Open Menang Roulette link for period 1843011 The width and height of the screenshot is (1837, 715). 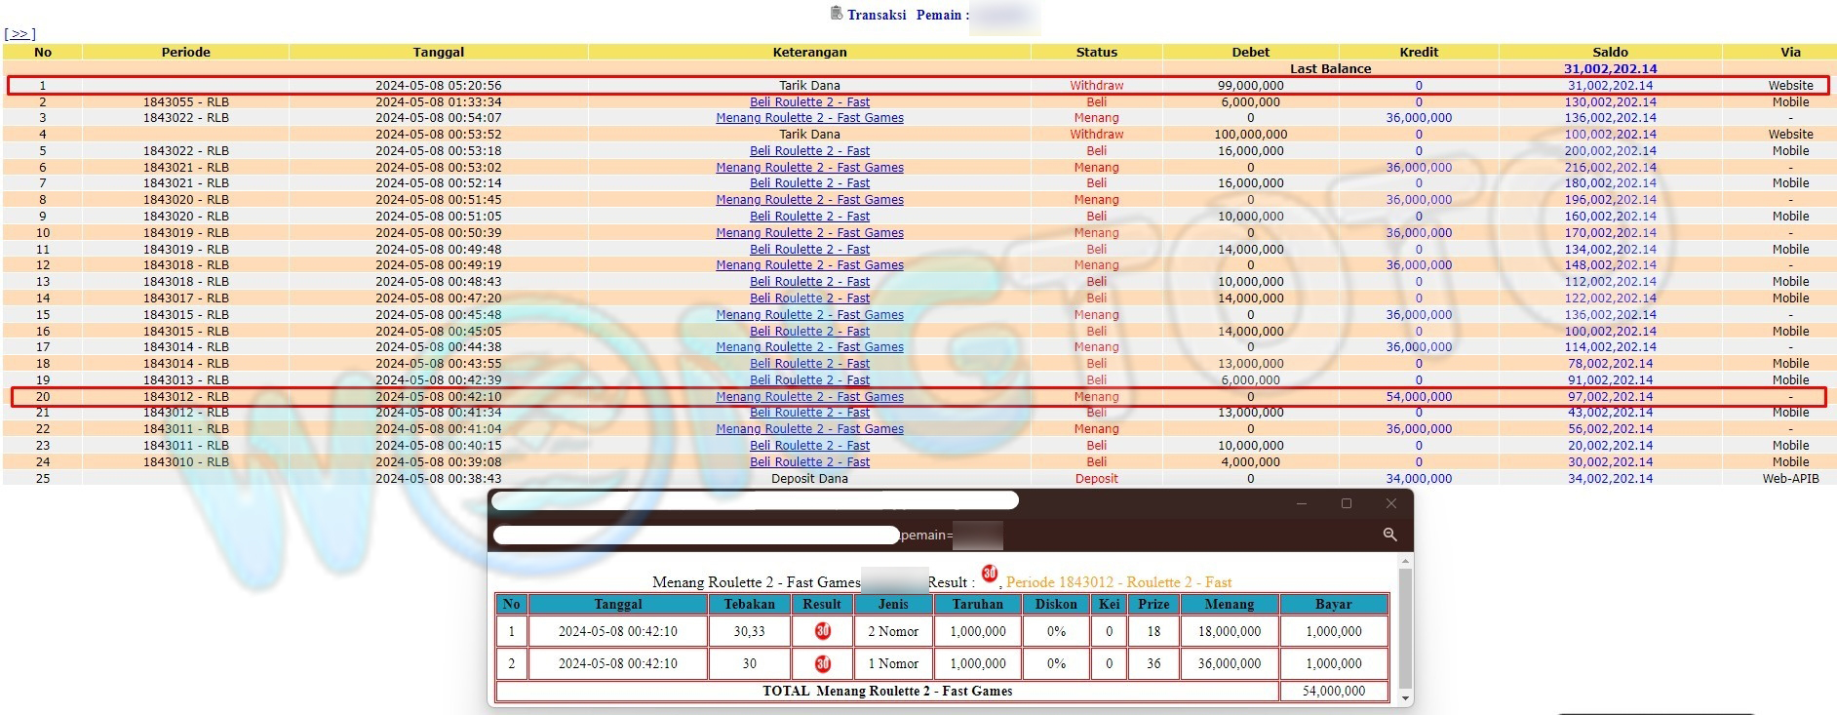point(809,429)
